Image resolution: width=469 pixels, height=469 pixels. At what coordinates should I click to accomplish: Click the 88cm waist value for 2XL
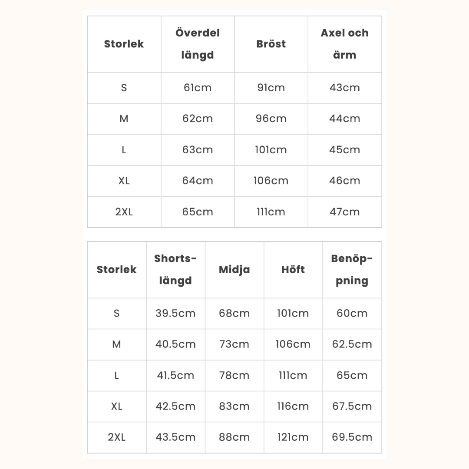234,437
